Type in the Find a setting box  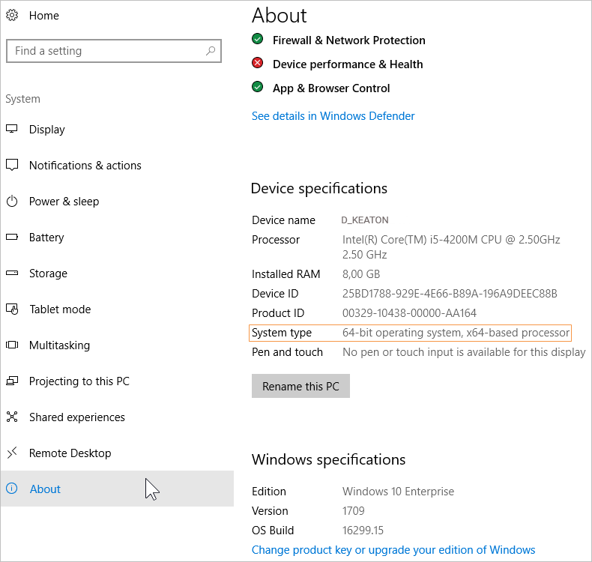[105, 51]
